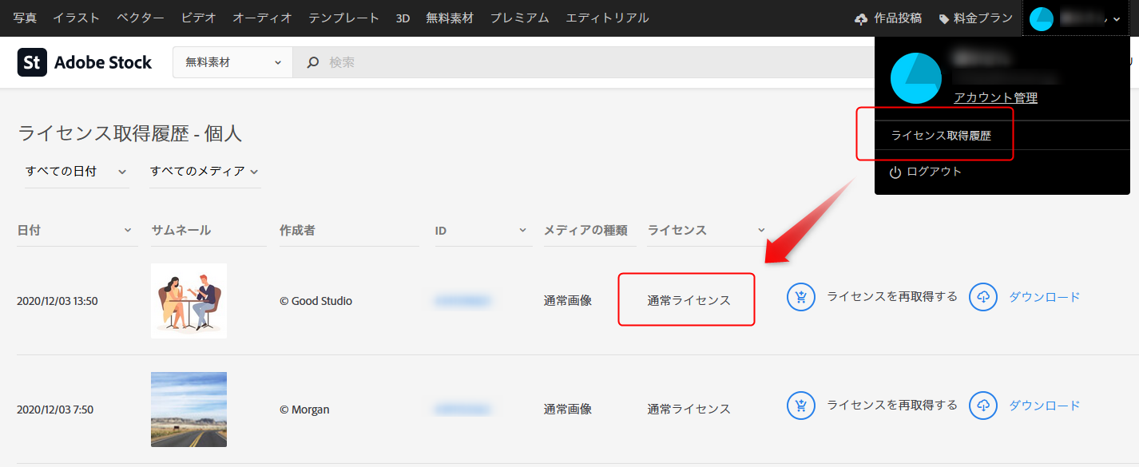The height and width of the screenshot is (467, 1139).
Task: Click the 作品投稿 upload cloud icon
Action: click(860, 18)
